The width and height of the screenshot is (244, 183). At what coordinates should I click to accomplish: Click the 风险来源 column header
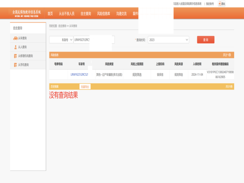click(179, 64)
